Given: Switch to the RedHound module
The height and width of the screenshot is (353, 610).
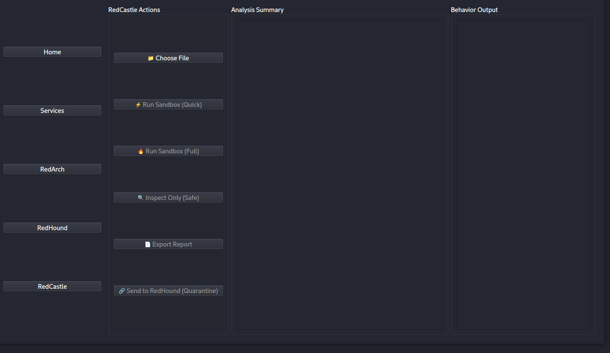Looking at the screenshot, I should [x=52, y=228].
